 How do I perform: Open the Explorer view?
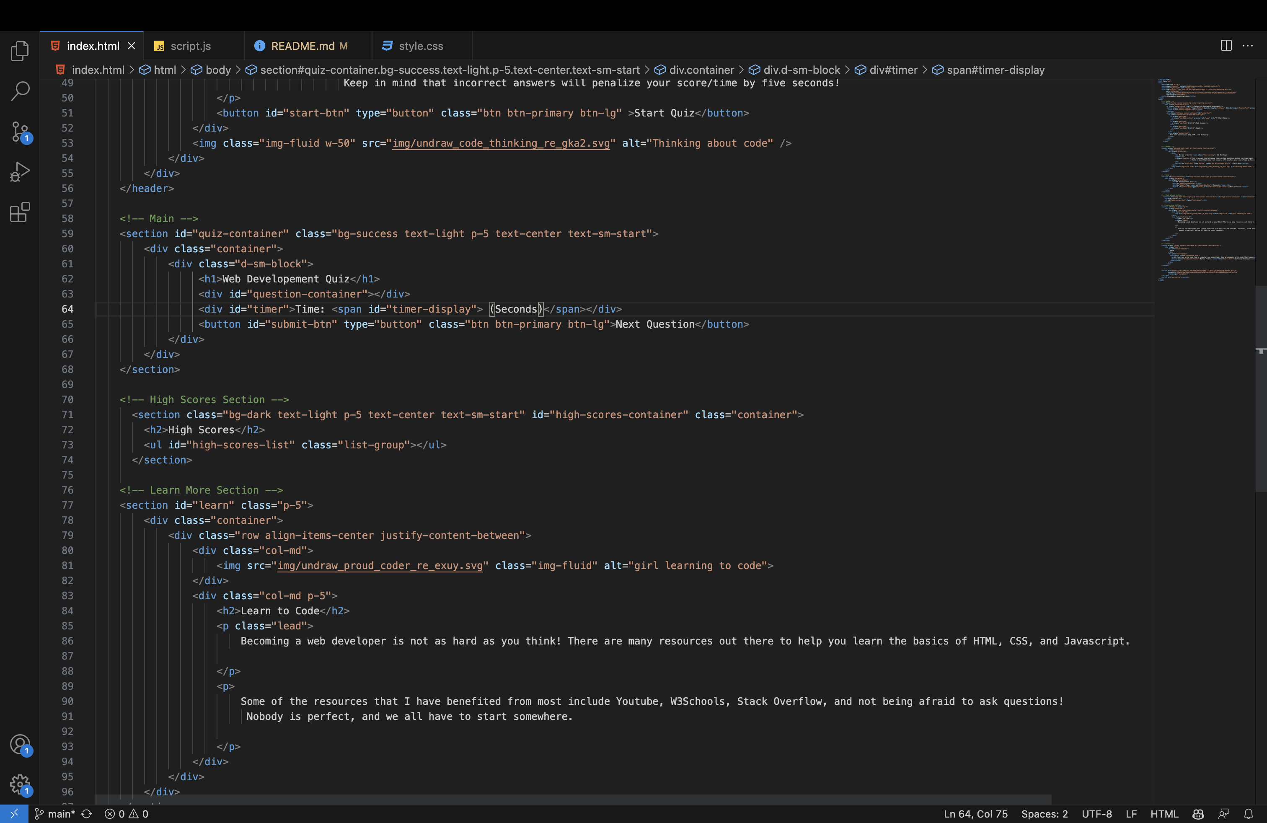pos(20,51)
